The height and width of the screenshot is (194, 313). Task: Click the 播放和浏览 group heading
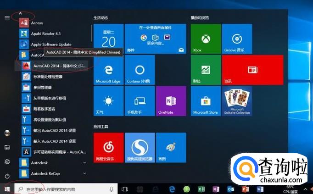click(200, 18)
